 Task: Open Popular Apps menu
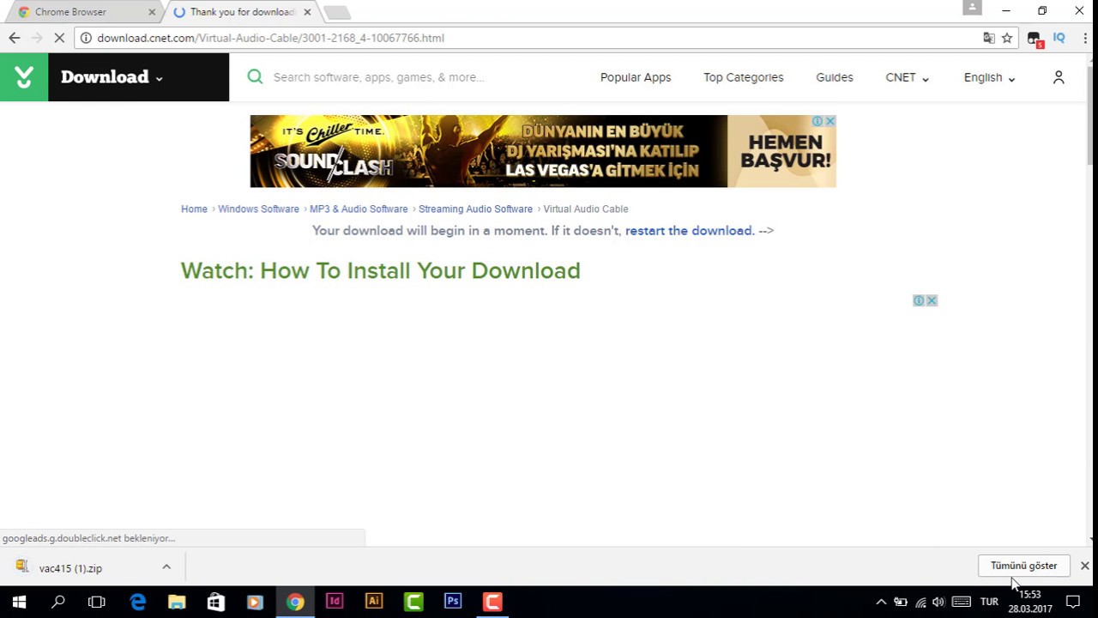636,77
